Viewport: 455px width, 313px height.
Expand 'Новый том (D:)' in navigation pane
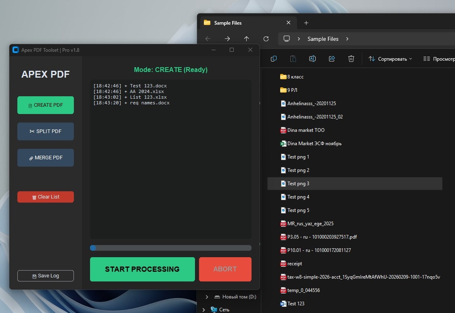(x=207, y=297)
